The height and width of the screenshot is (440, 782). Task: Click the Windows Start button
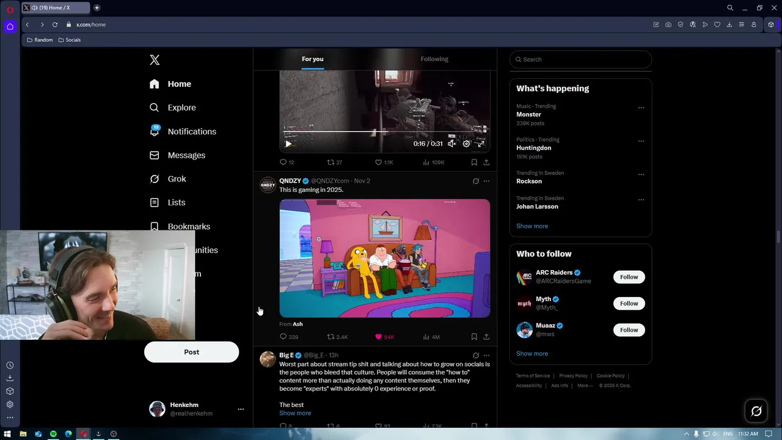8,434
